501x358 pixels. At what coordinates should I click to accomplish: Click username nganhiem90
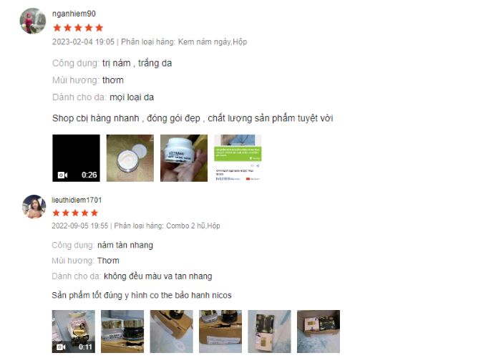[x=74, y=14]
